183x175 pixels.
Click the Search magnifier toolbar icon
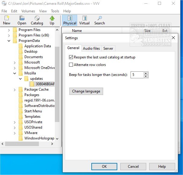click(99, 18)
